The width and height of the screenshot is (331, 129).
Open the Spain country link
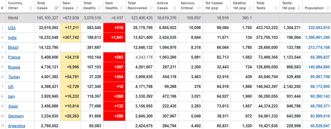pyautogui.click(x=13, y=106)
